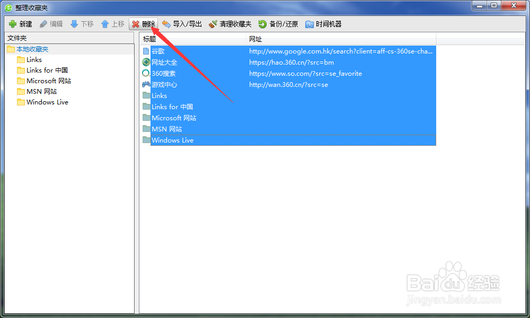Select Windows Live row text in the list
Viewport: 530px width, 318px height.
(173, 140)
